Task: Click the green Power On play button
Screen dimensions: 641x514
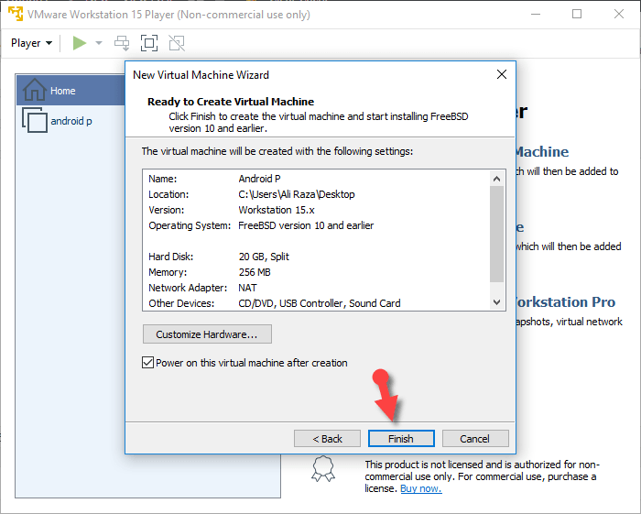Action: 80,43
